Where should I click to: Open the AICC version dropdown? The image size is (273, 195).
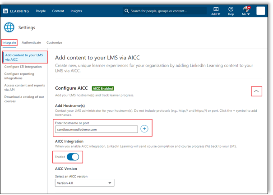pyautogui.click(x=85, y=183)
